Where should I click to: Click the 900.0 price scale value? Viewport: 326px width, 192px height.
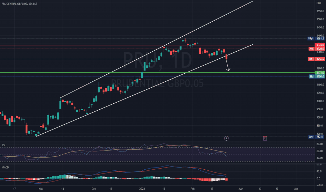[x=320, y=118]
